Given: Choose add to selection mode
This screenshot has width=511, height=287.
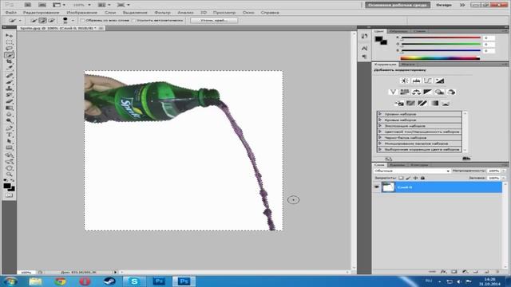Looking at the screenshot, I should [x=42, y=20].
